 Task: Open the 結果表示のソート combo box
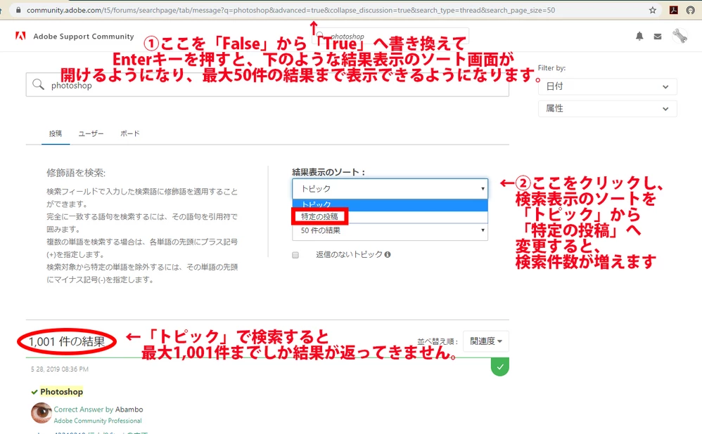[x=390, y=189]
